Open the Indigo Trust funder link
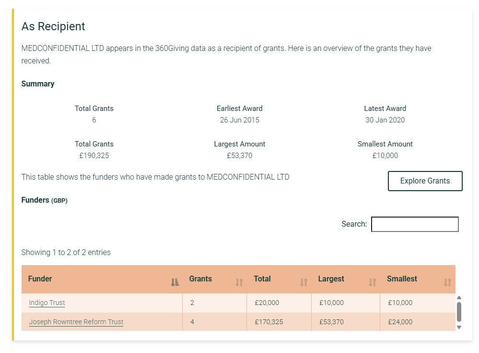Image resolution: width=479 pixels, height=353 pixels. coord(47,303)
